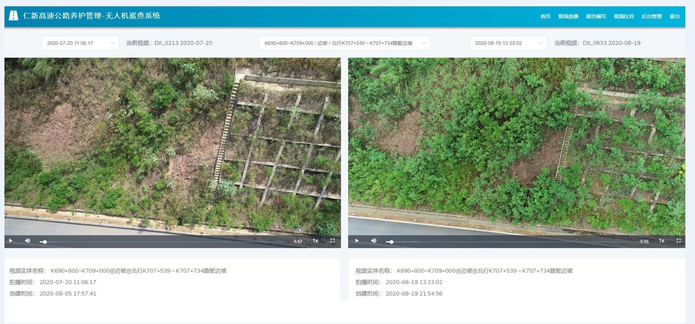The width and height of the screenshot is (695, 324).
Task: Play the right DJI_0633 video
Action: point(357,241)
